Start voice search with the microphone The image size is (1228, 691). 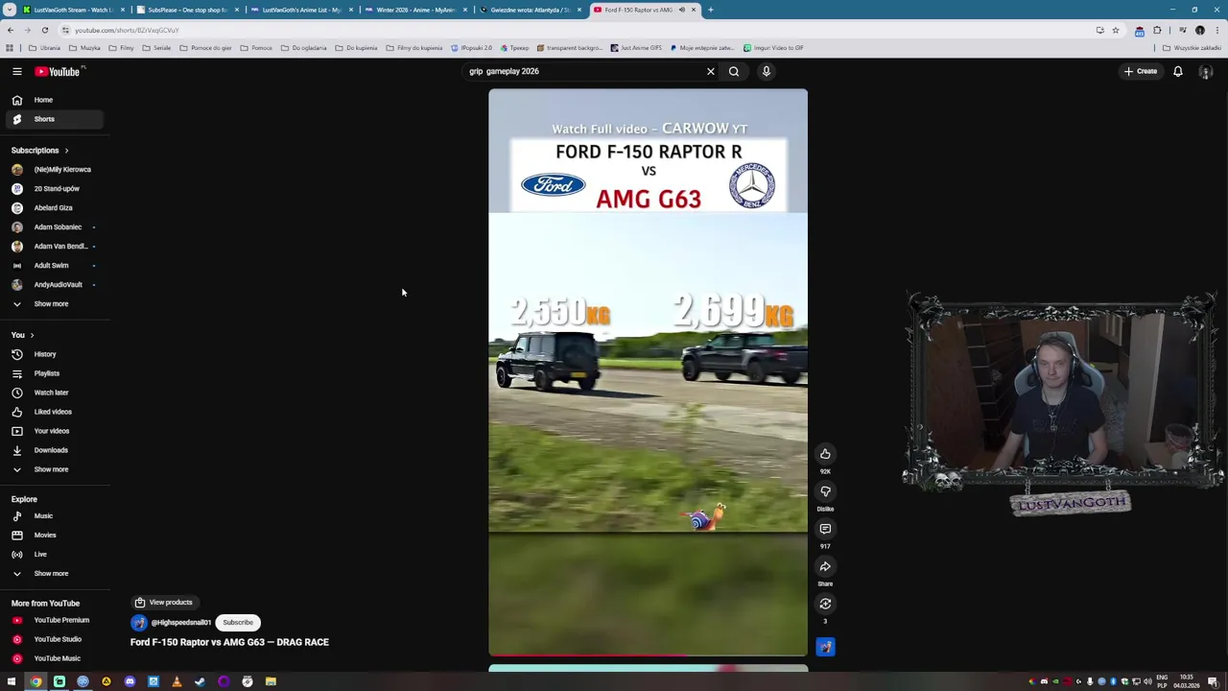[767, 71]
